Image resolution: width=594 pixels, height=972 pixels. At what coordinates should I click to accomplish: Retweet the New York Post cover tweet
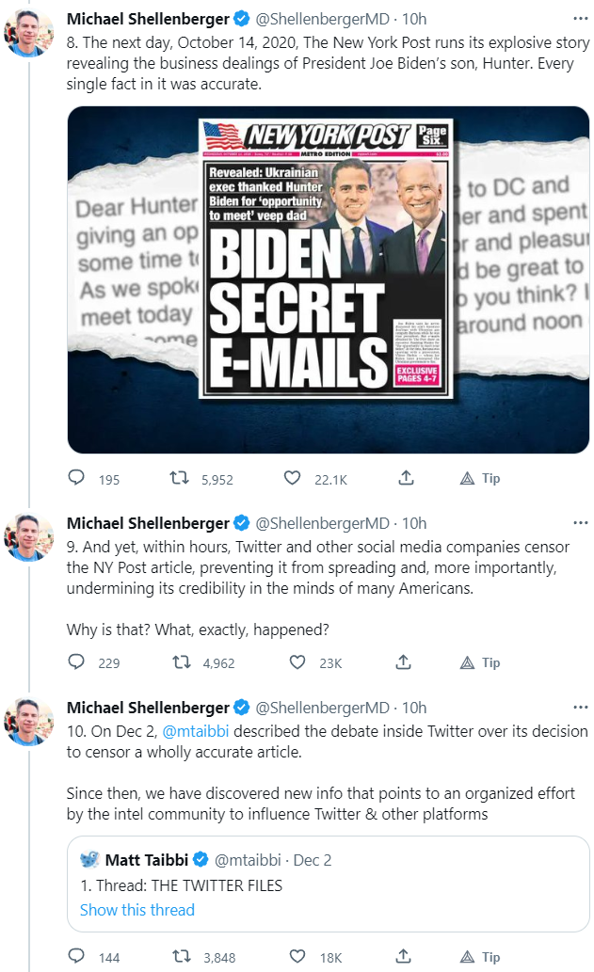(178, 478)
